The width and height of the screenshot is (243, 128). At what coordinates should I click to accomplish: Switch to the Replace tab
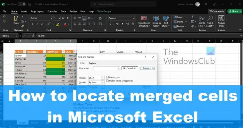click(92, 63)
